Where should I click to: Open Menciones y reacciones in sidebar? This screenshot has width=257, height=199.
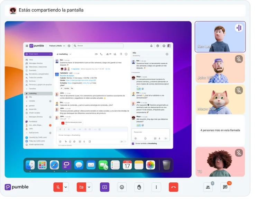point(38,67)
